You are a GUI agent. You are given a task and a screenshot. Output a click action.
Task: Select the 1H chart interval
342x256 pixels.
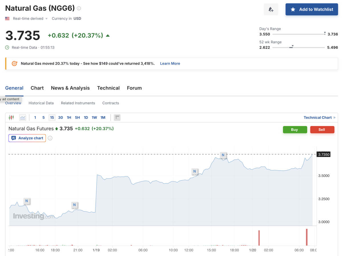(69, 117)
